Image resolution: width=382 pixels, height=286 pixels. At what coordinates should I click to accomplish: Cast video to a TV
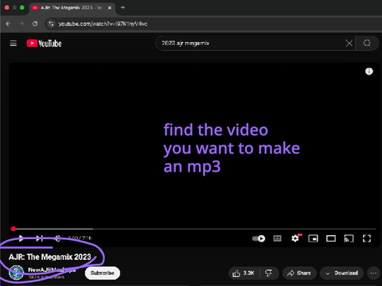(x=349, y=238)
